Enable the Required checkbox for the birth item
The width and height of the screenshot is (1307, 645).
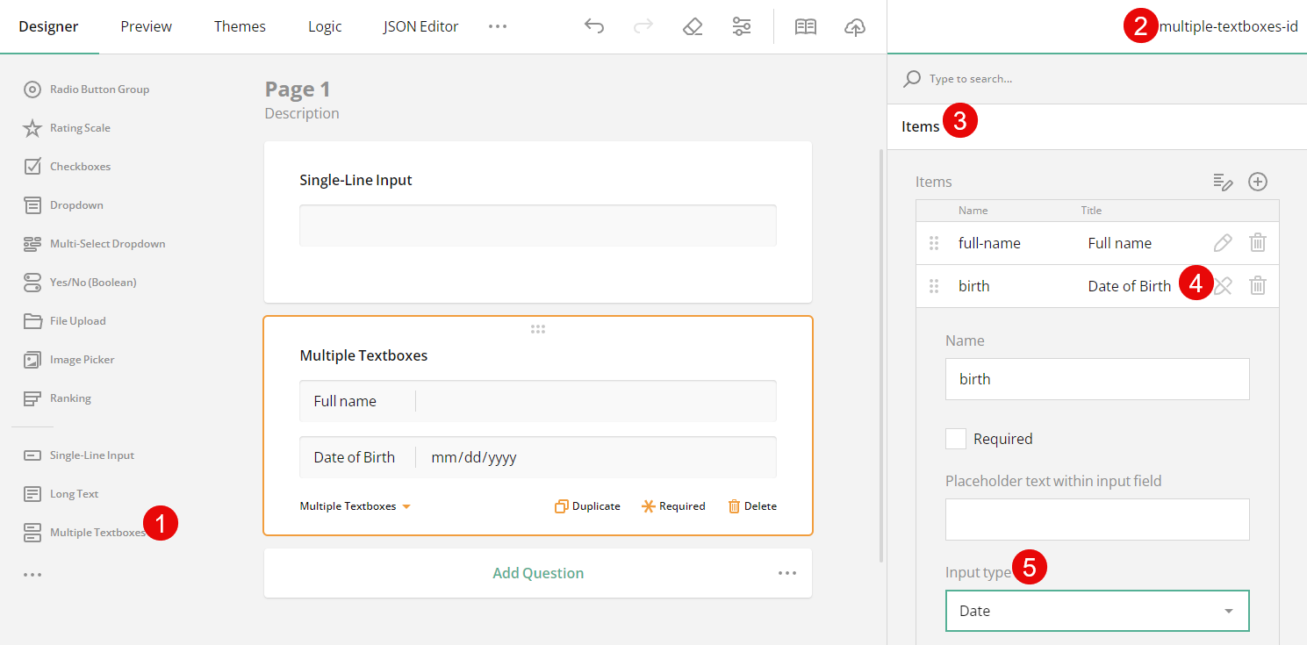pyautogui.click(x=956, y=438)
